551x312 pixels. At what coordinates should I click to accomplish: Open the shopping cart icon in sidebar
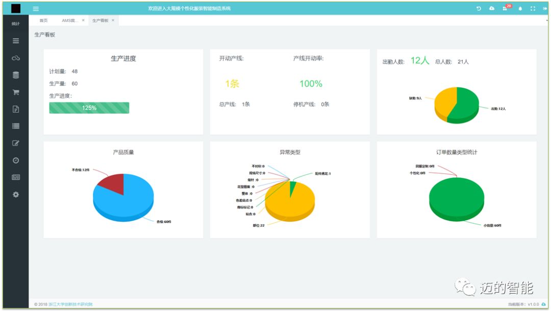pos(16,92)
